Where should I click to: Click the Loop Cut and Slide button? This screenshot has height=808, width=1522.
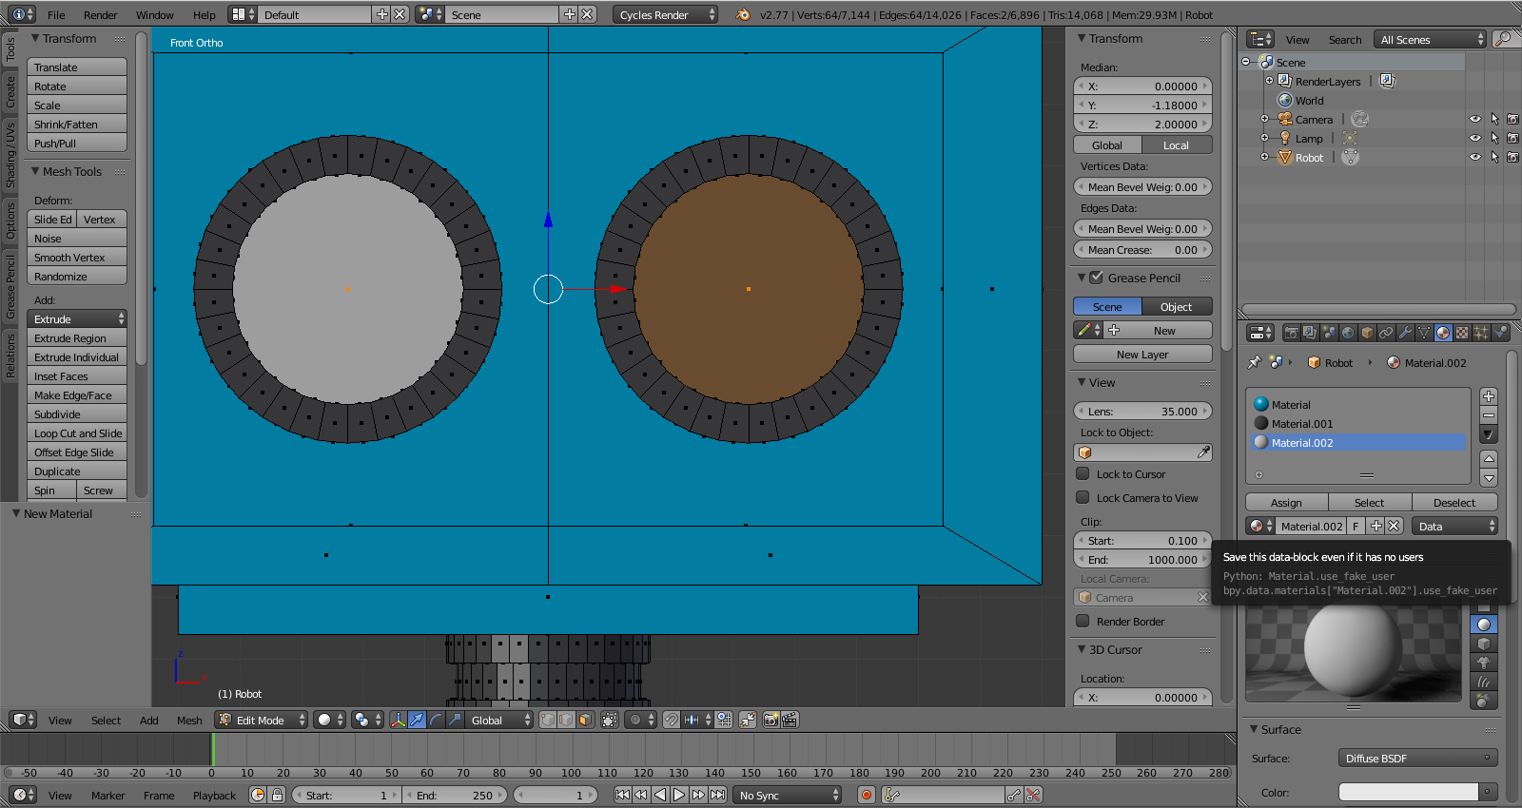[x=77, y=433]
